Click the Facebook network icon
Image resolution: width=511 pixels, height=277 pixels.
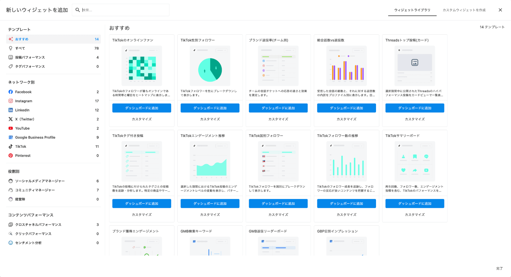10,92
